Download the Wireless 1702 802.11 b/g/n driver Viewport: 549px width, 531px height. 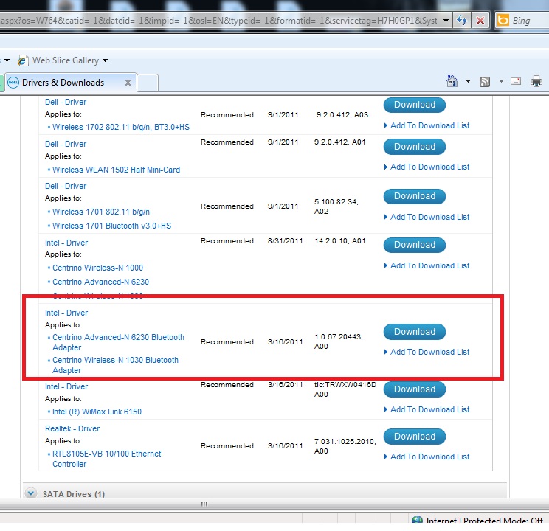[415, 105]
